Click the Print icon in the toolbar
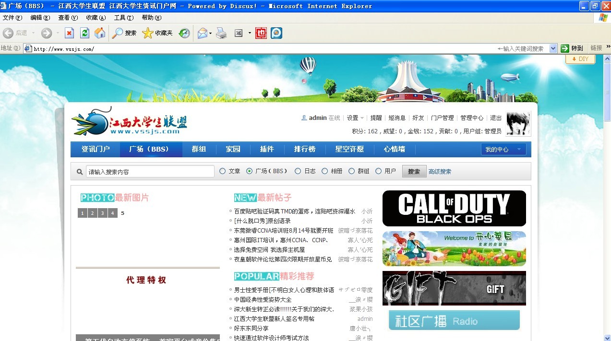This screenshot has width=611, height=341. tap(221, 33)
